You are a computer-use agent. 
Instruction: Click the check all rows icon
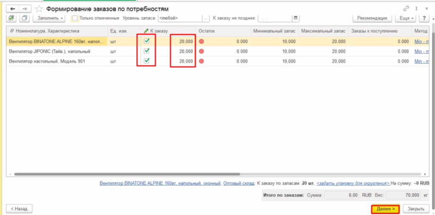click(x=11, y=18)
